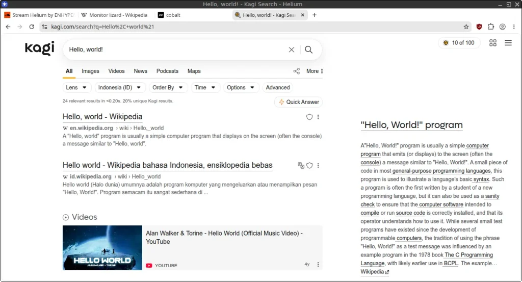
Task: Share the search results
Action: [296, 71]
